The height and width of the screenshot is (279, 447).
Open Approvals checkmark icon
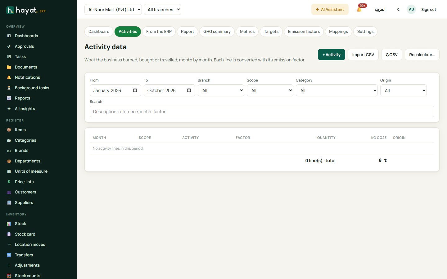point(9,46)
